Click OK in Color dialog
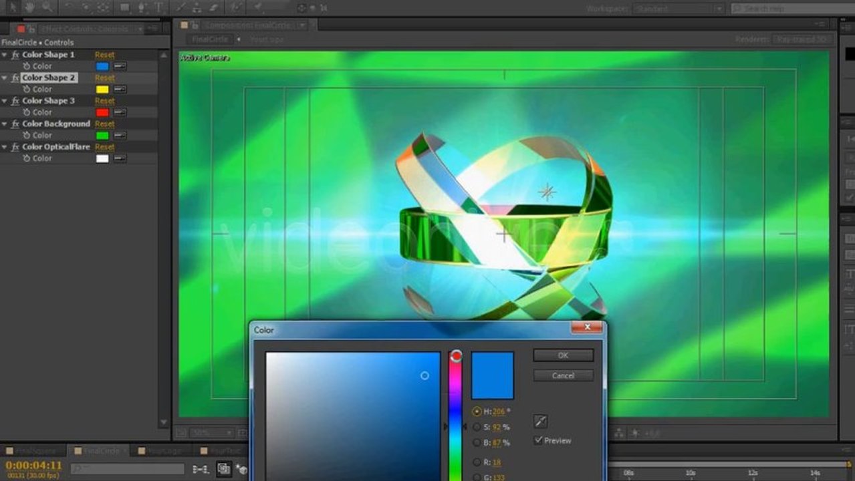 coord(563,355)
